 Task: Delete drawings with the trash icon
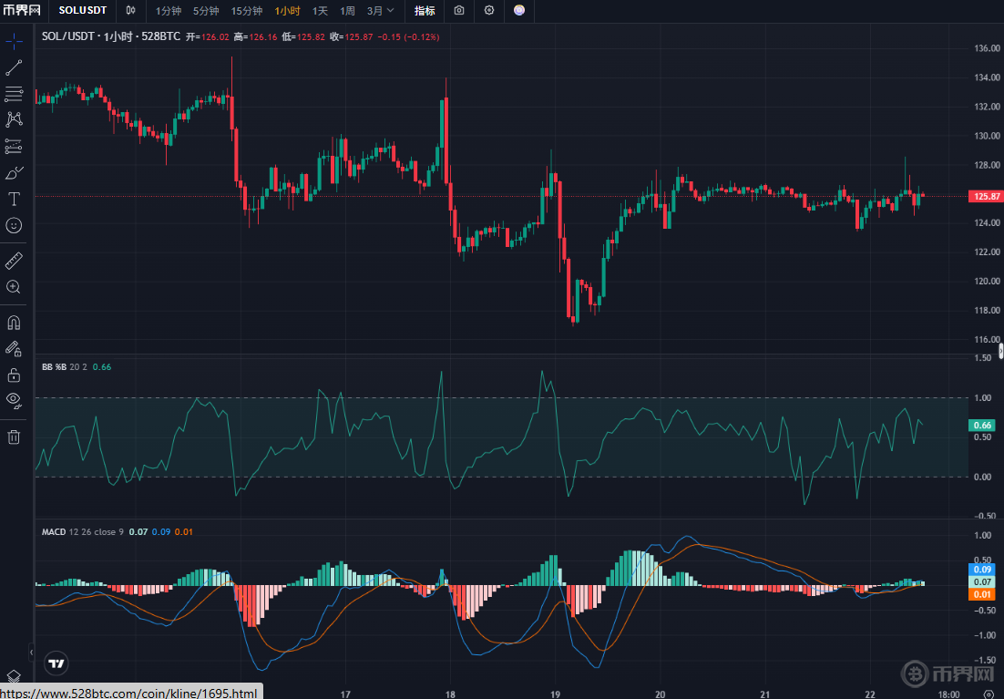coord(14,437)
